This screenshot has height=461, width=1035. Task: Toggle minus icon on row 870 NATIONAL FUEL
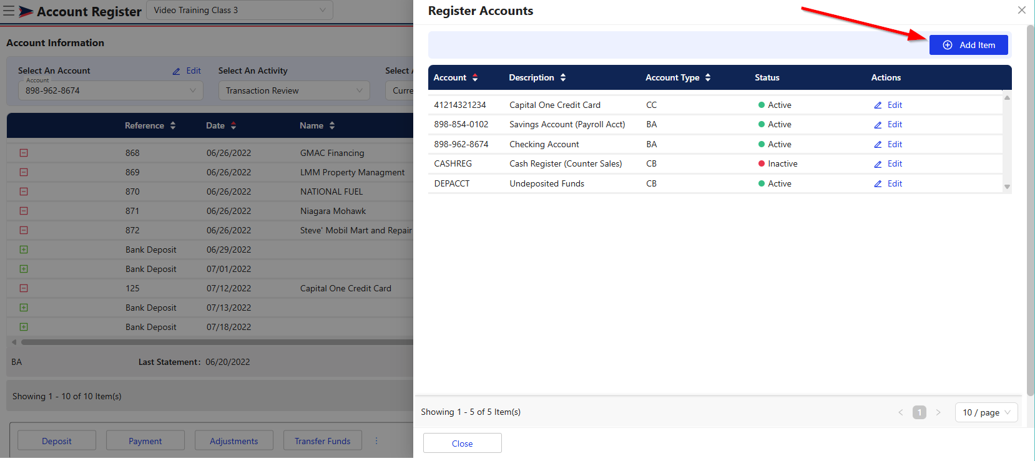pyautogui.click(x=24, y=192)
